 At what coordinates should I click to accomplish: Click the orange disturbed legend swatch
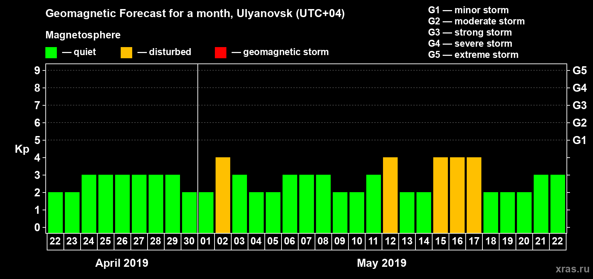(x=126, y=53)
